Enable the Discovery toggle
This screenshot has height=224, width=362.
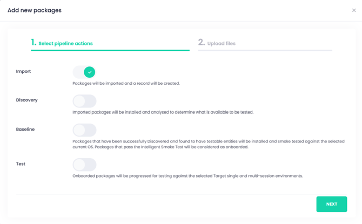[x=84, y=101]
